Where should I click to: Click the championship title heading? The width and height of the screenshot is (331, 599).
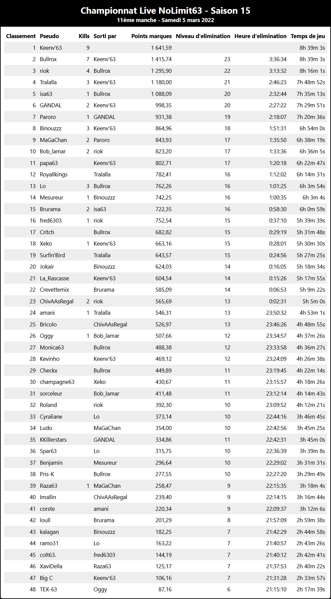165,11
